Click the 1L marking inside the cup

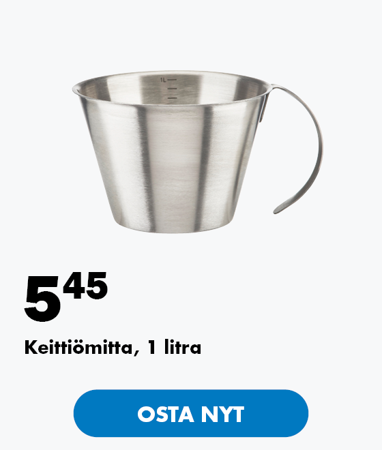163,80
